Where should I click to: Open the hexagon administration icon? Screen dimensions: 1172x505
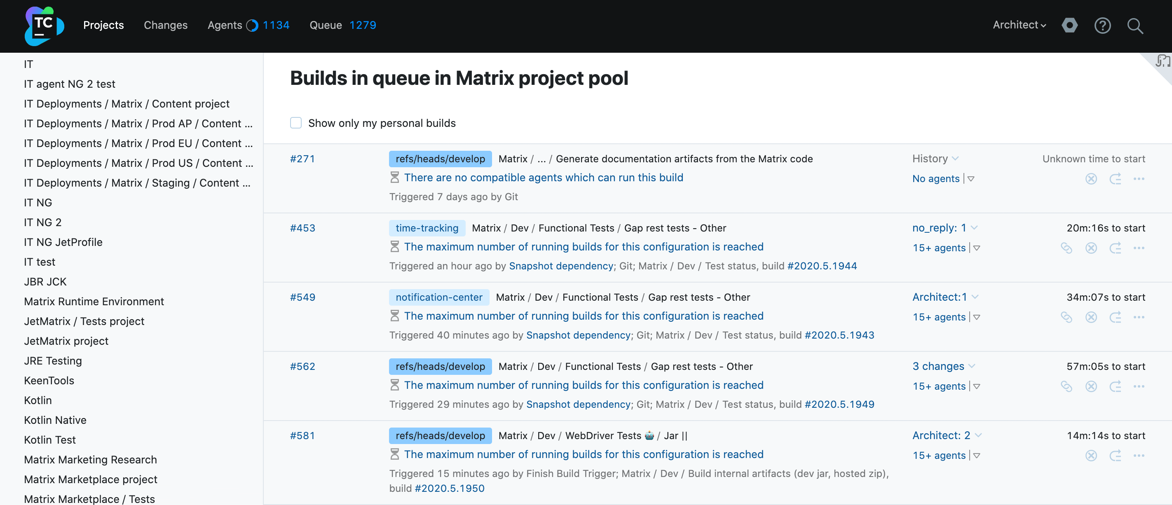1069,25
